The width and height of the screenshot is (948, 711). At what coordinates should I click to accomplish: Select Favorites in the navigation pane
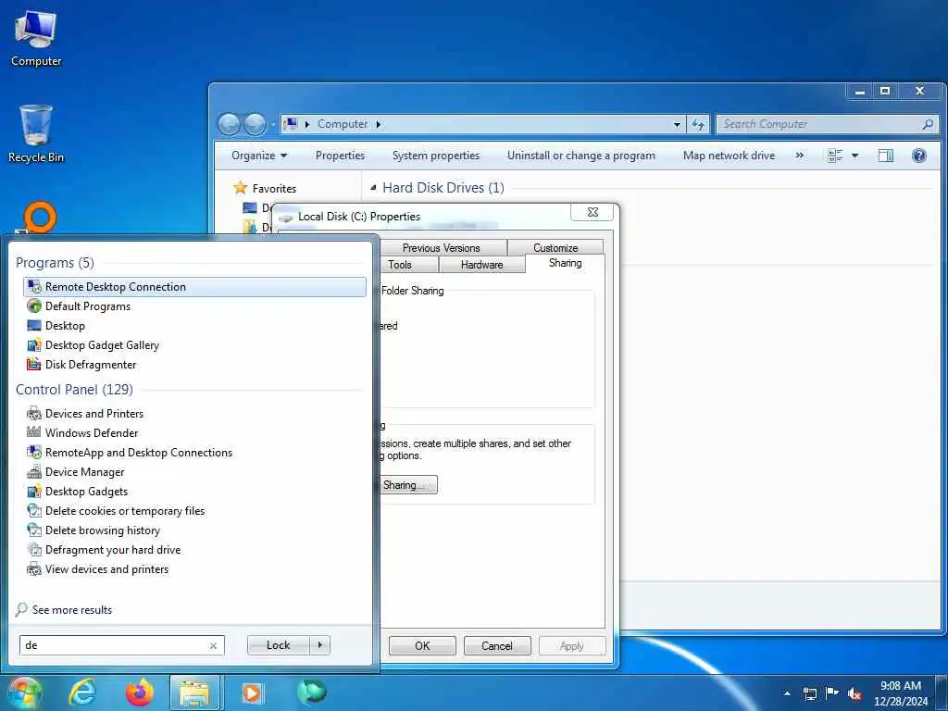click(274, 189)
